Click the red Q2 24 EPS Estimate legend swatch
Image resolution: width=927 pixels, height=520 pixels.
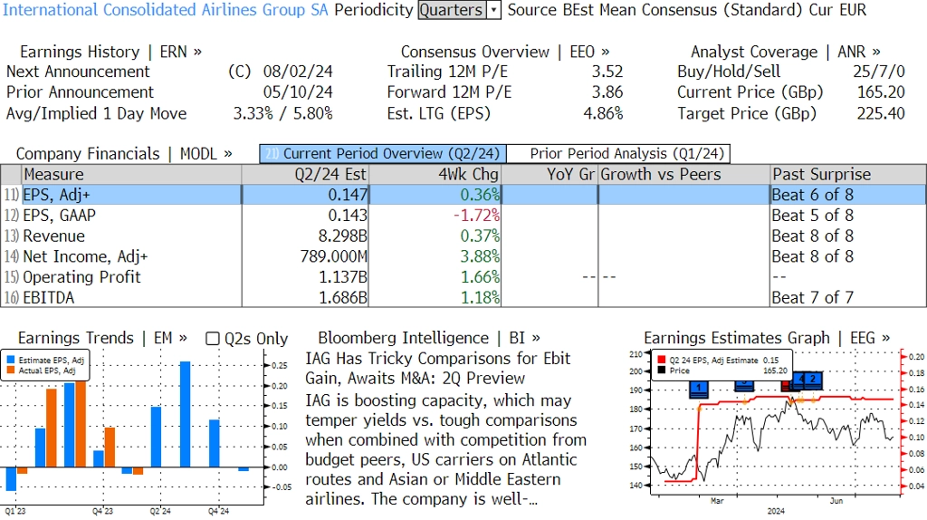661,360
